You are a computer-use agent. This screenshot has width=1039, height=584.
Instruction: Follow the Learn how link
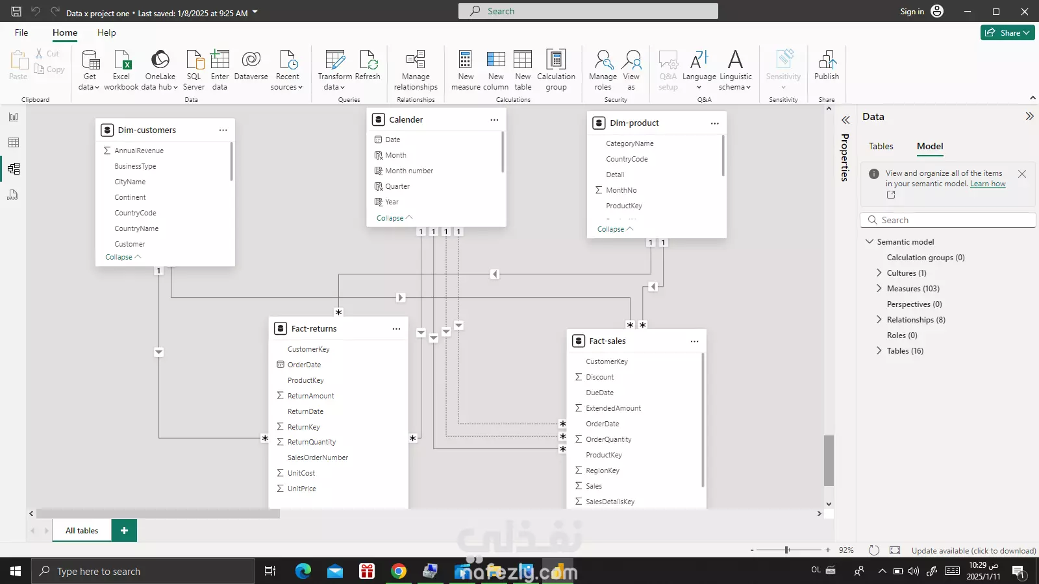(988, 184)
